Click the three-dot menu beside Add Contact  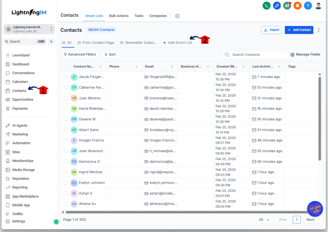coord(319,29)
